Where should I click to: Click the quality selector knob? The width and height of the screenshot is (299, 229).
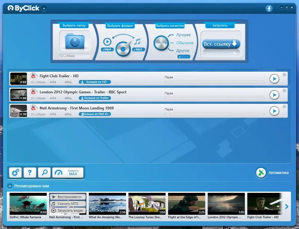point(161,43)
